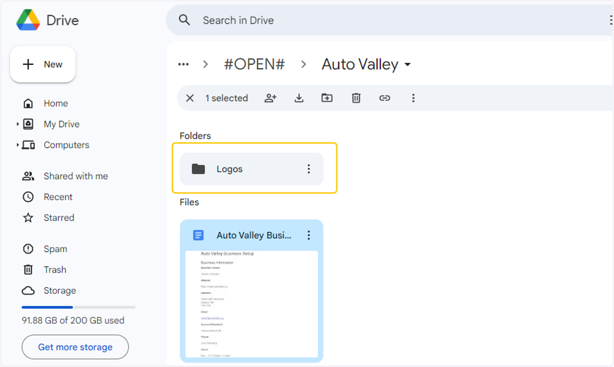Open Computers in the sidebar
This screenshot has width=614, height=367.
pos(66,145)
